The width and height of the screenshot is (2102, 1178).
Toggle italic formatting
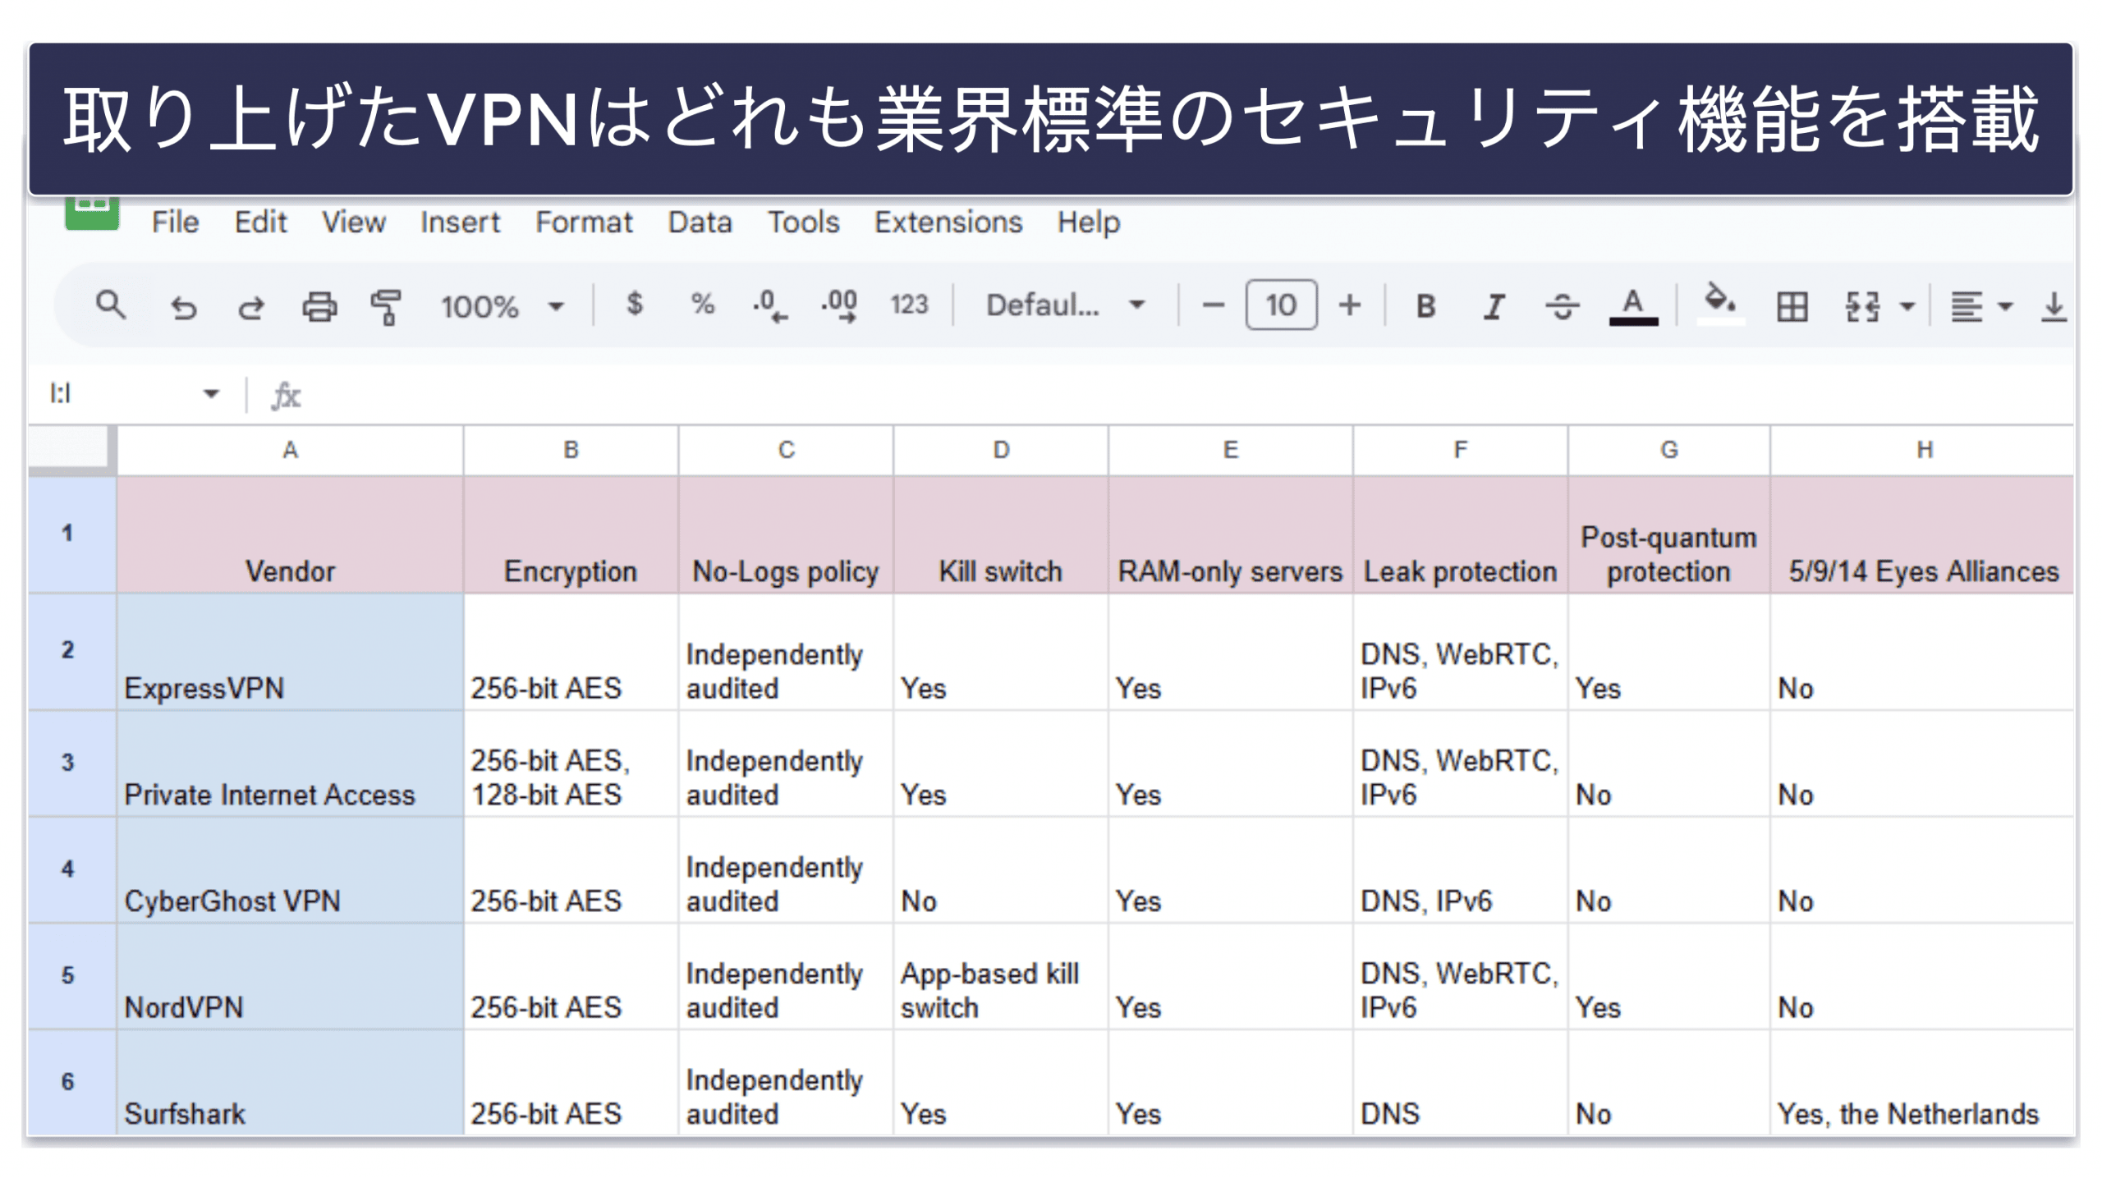(1494, 305)
